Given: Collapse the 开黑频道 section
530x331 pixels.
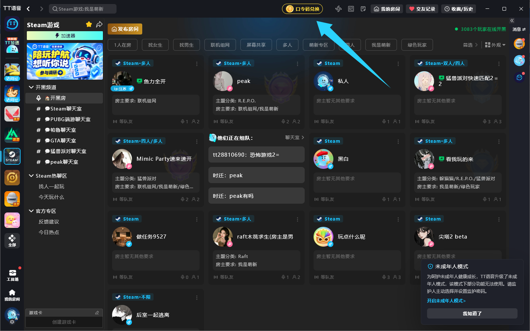Looking at the screenshot, I should (x=31, y=87).
